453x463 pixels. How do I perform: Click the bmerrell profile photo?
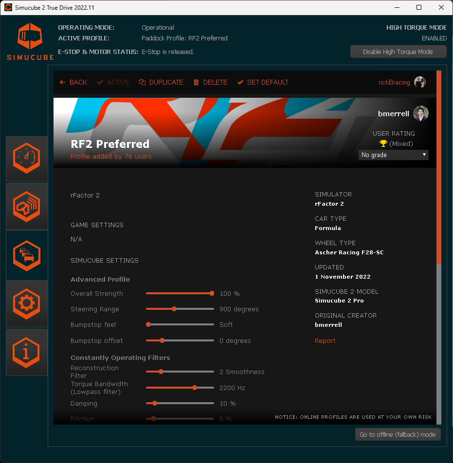pyautogui.click(x=420, y=113)
